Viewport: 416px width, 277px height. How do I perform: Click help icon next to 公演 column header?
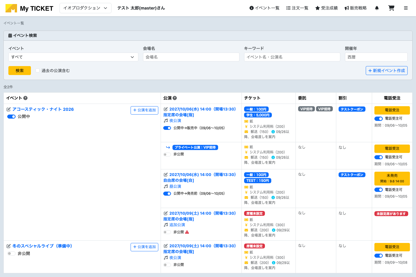point(175,98)
